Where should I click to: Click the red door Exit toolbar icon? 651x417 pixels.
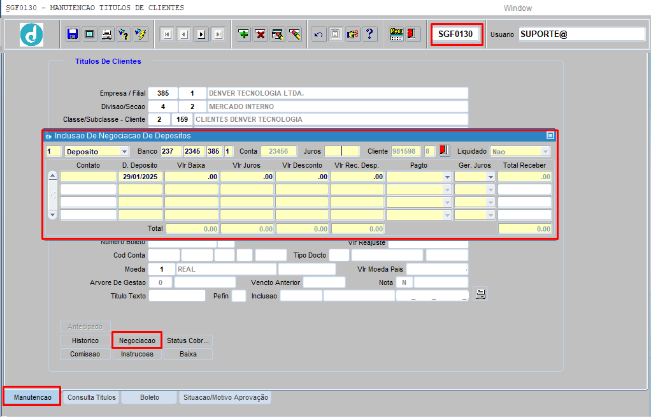point(413,34)
